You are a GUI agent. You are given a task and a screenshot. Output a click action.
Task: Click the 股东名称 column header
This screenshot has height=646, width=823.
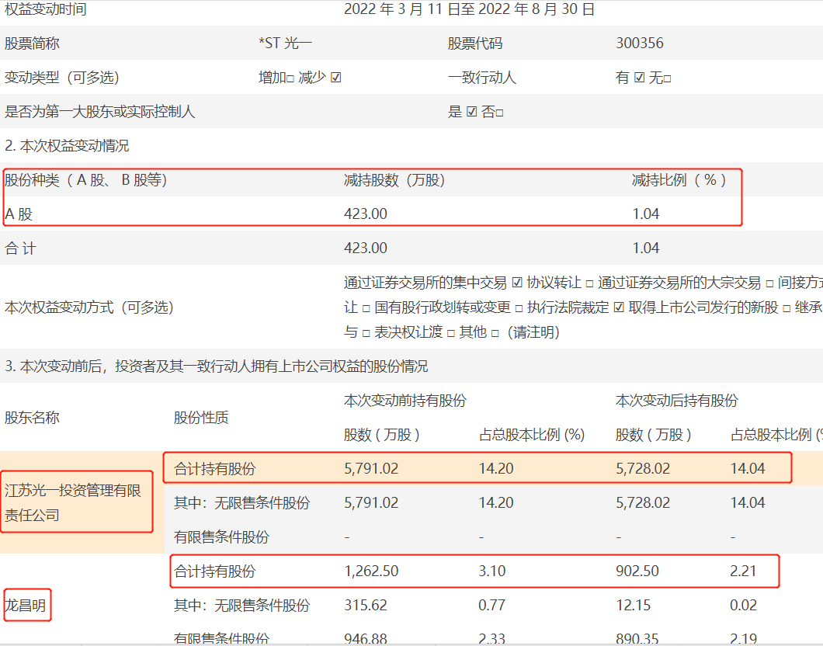click(32, 418)
